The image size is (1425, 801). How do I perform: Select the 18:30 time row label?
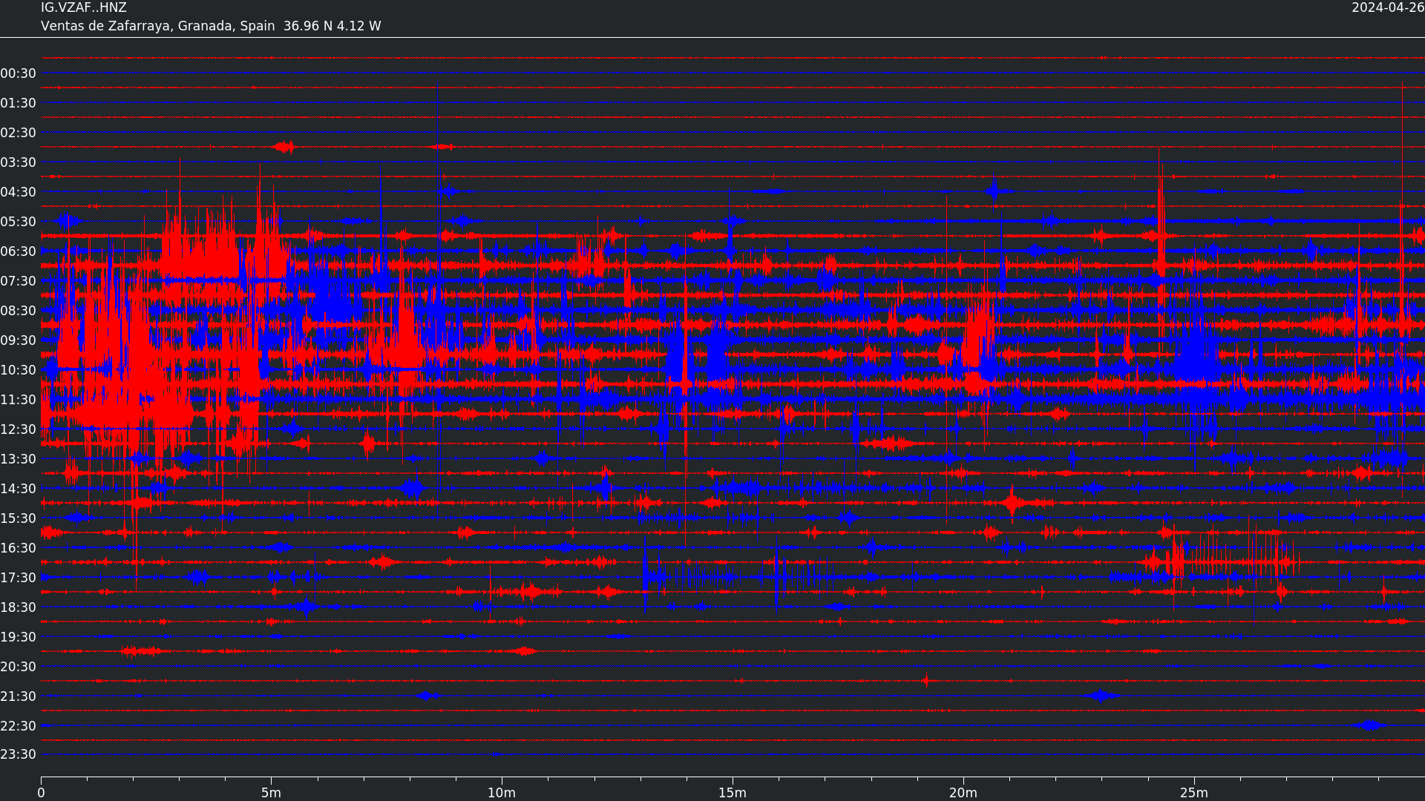[19, 607]
